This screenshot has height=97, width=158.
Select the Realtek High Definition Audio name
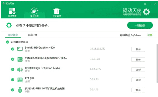42,68
